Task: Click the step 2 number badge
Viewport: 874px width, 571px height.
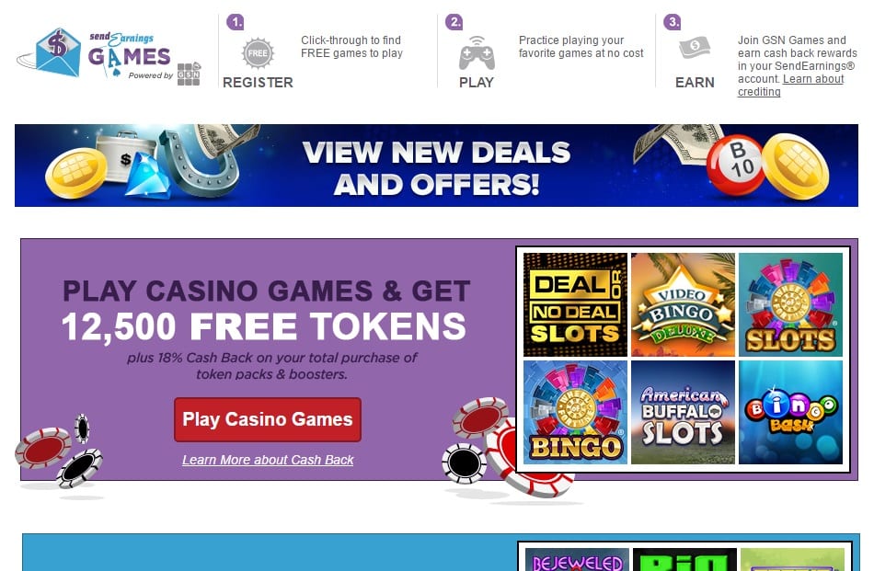Action: pyautogui.click(x=454, y=22)
